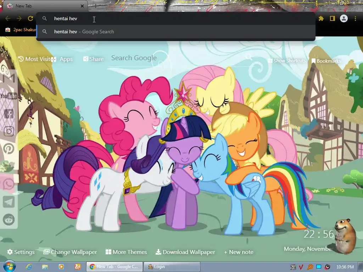This screenshot has height=272, width=363.
Task: Close the New Tab browser tab
Action: [82, 6]
